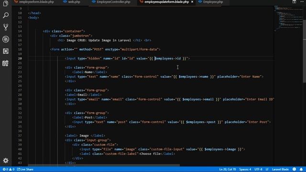Open the Explorer files icon

[x=6, y=3]
